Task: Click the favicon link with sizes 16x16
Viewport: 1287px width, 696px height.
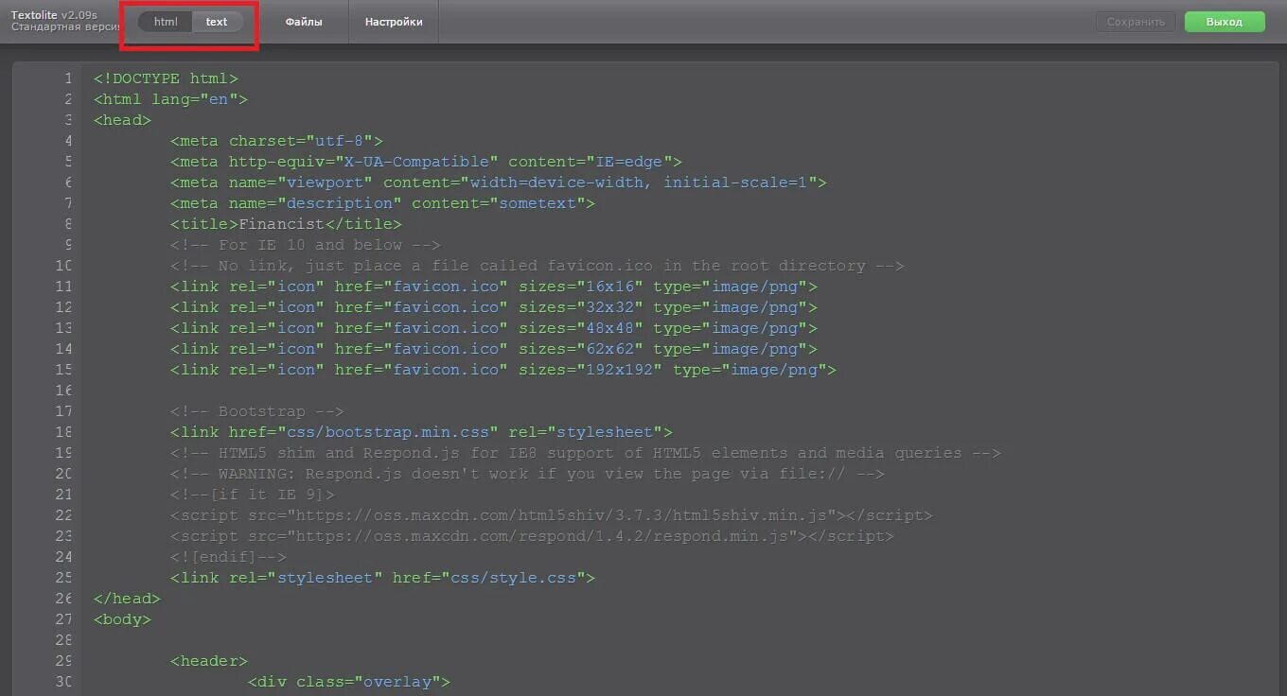Action: click(494, 287)
